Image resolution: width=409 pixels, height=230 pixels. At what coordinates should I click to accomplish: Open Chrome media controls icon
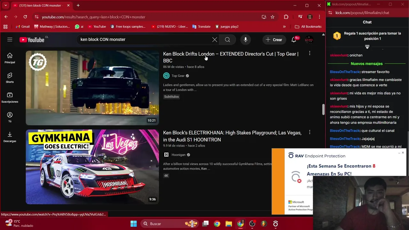pos(300,17)
